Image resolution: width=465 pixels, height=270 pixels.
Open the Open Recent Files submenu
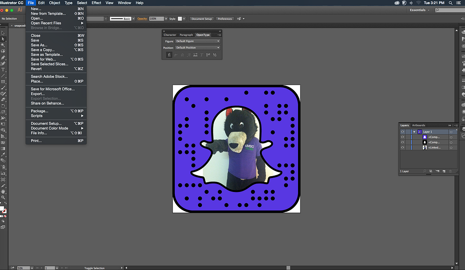56,23
